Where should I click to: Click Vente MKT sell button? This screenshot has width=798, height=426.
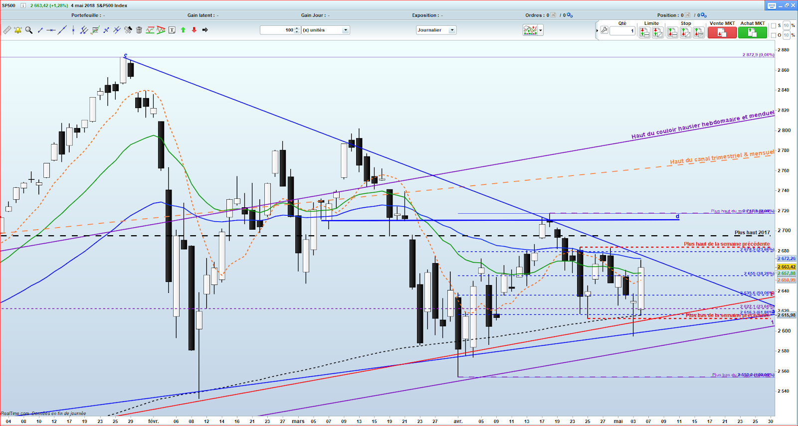click(x=722, y=32)
